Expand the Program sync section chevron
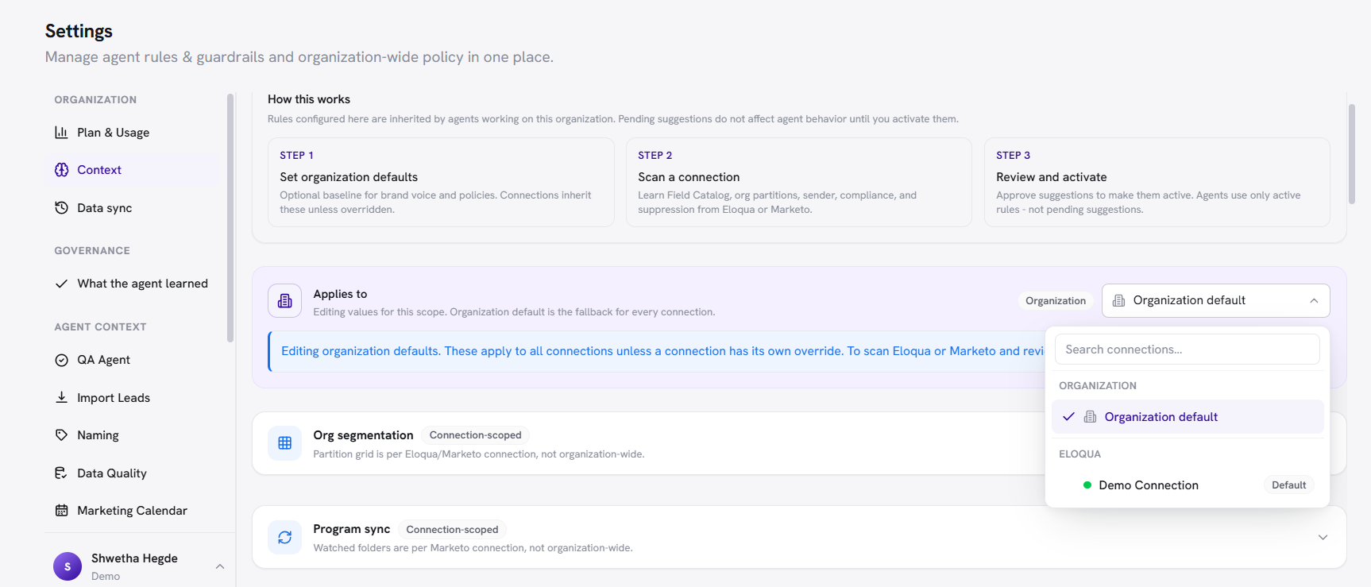The height and width of the screenshot is (587, 1371). (1323, 538)
